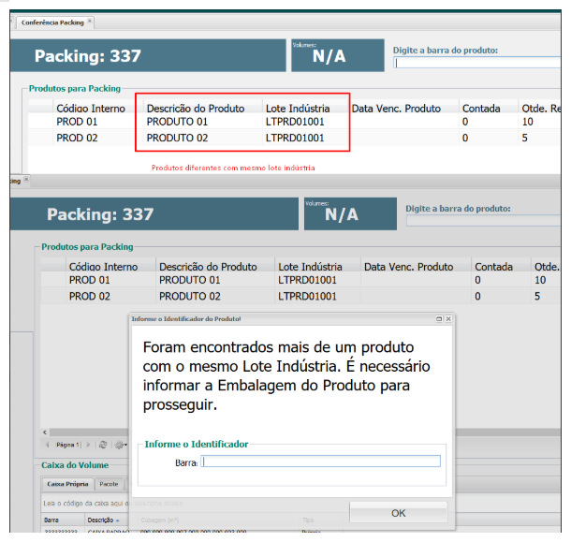Switch to the Pacote tab
This screenshot has width=571, height=542.
[109, 484]
